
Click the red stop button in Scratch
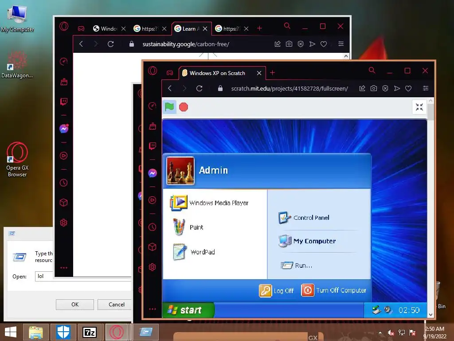(x=184, y=107)
